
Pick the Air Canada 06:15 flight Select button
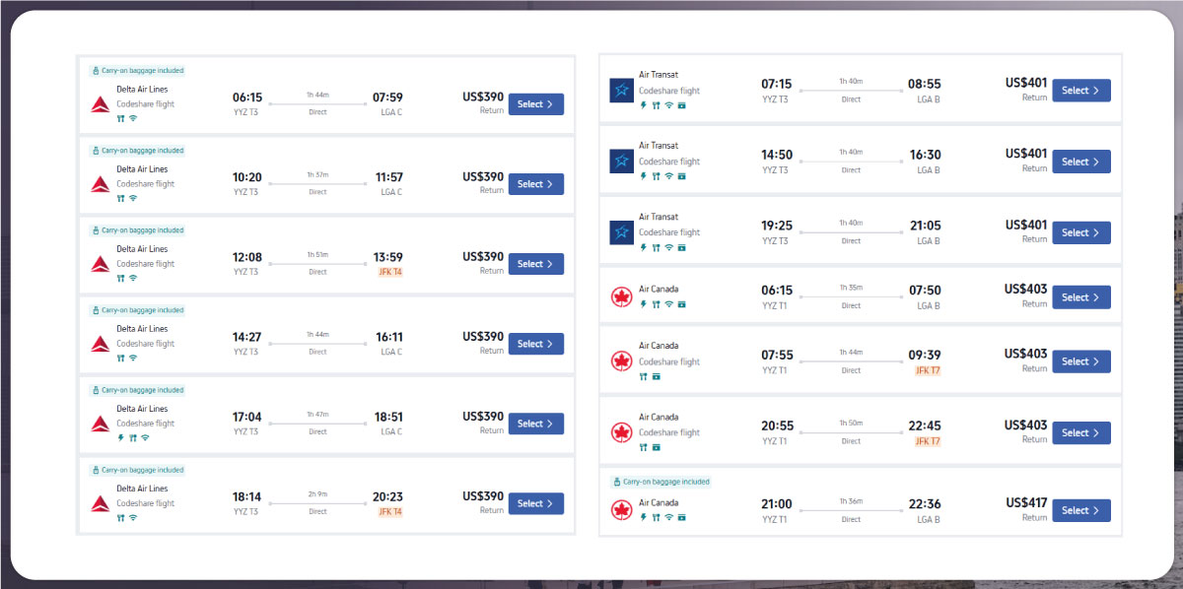tap(1080, 297)
